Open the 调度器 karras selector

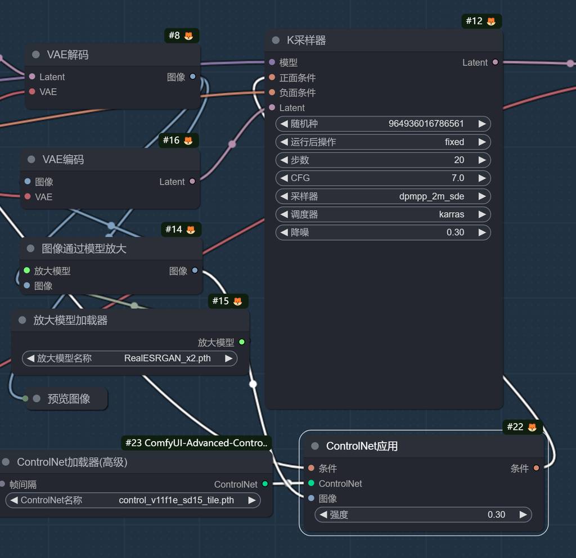pyautogui.click(x=382, y=214)
